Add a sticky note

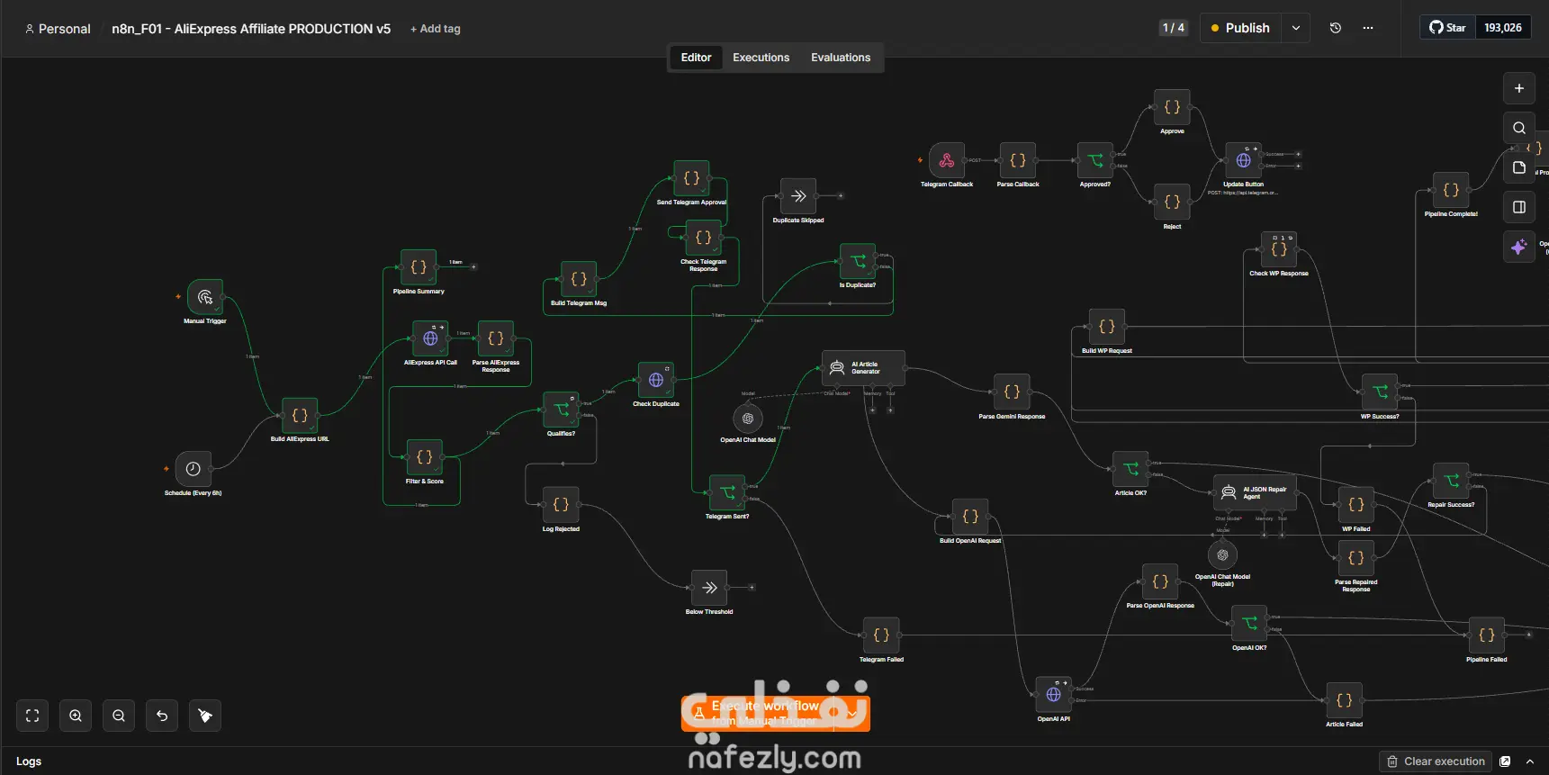(1519, 167)
